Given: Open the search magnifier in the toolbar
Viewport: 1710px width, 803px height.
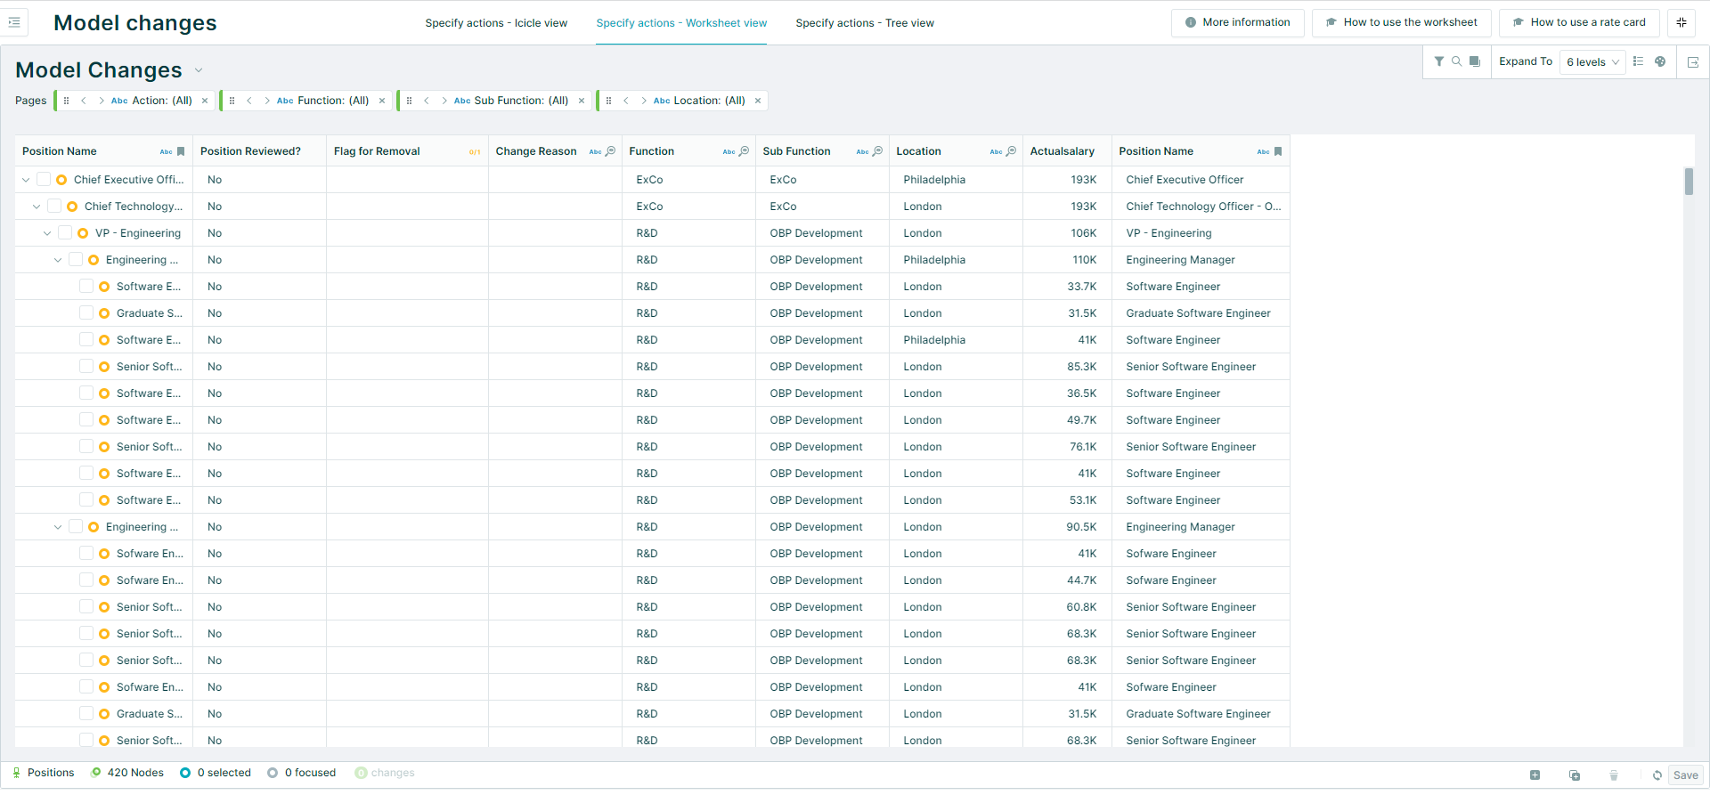Looking at the screenshot, I should click(x=1456, y=61).
